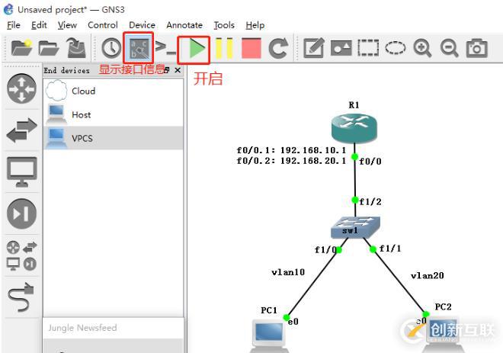
Task: Open console to all devices
Action: point(165,48)
